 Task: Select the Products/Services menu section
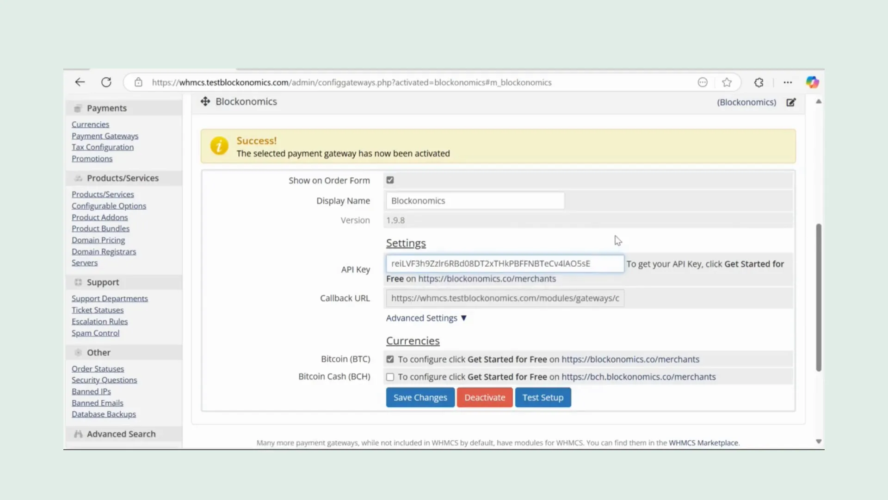[123, 178]
